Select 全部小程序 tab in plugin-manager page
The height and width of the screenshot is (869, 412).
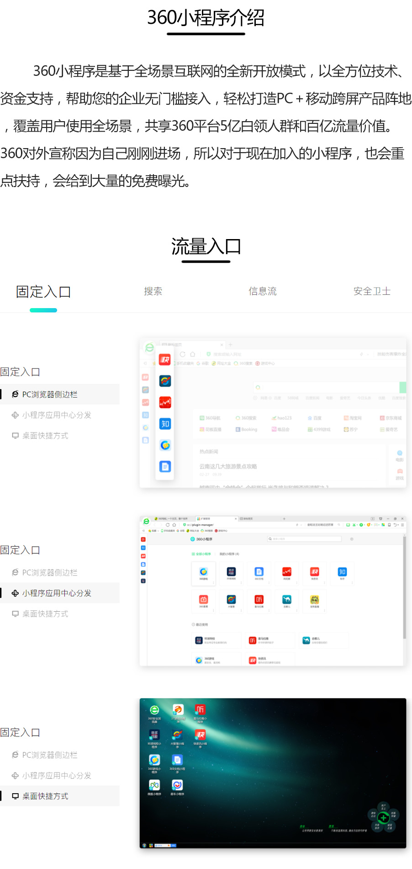pyautogui.click(x=201, y=554)
